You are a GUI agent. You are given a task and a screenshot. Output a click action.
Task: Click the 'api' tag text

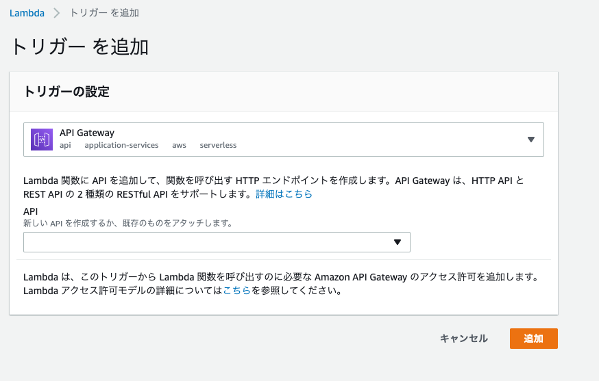point(65,145)
